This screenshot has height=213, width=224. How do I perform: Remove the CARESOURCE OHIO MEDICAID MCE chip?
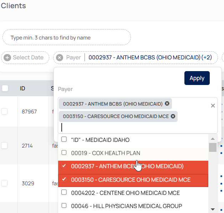[173, 116]
